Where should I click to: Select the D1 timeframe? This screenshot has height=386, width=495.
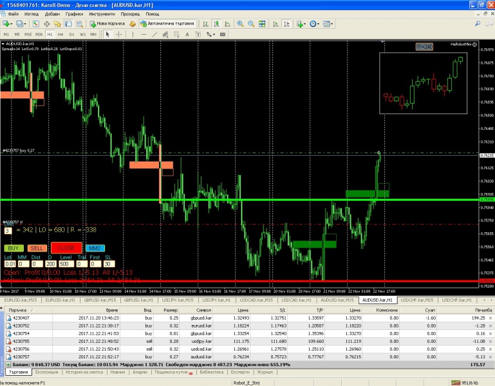tap(71, 34)
